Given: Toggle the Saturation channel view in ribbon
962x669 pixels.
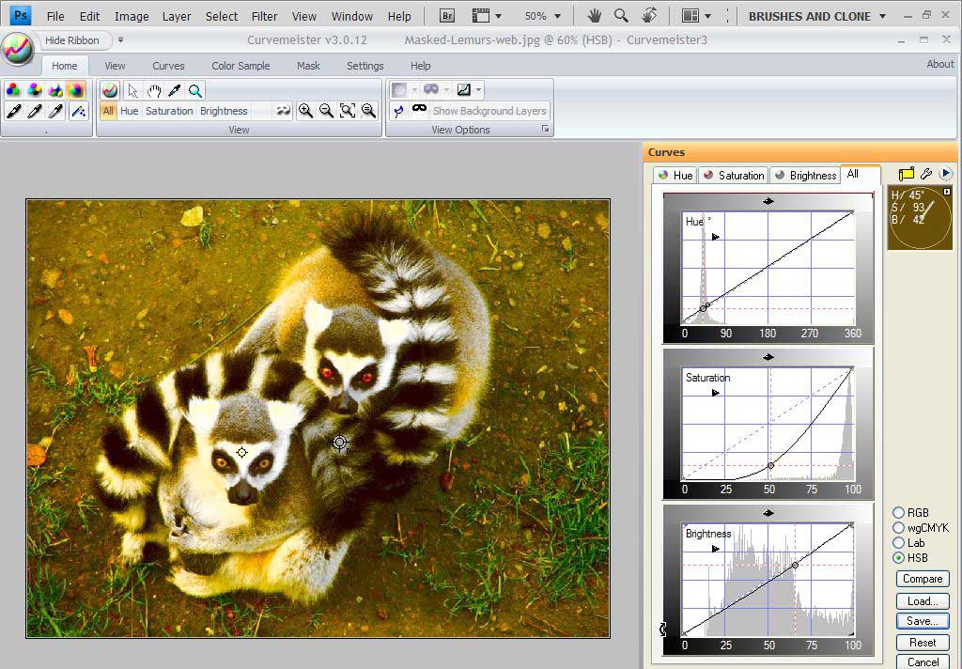Looking at the screenshot, I should tap(169, 111).
